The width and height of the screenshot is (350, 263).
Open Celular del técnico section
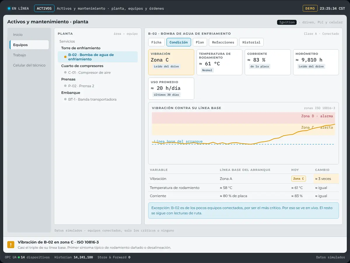[x=29, y=65]
